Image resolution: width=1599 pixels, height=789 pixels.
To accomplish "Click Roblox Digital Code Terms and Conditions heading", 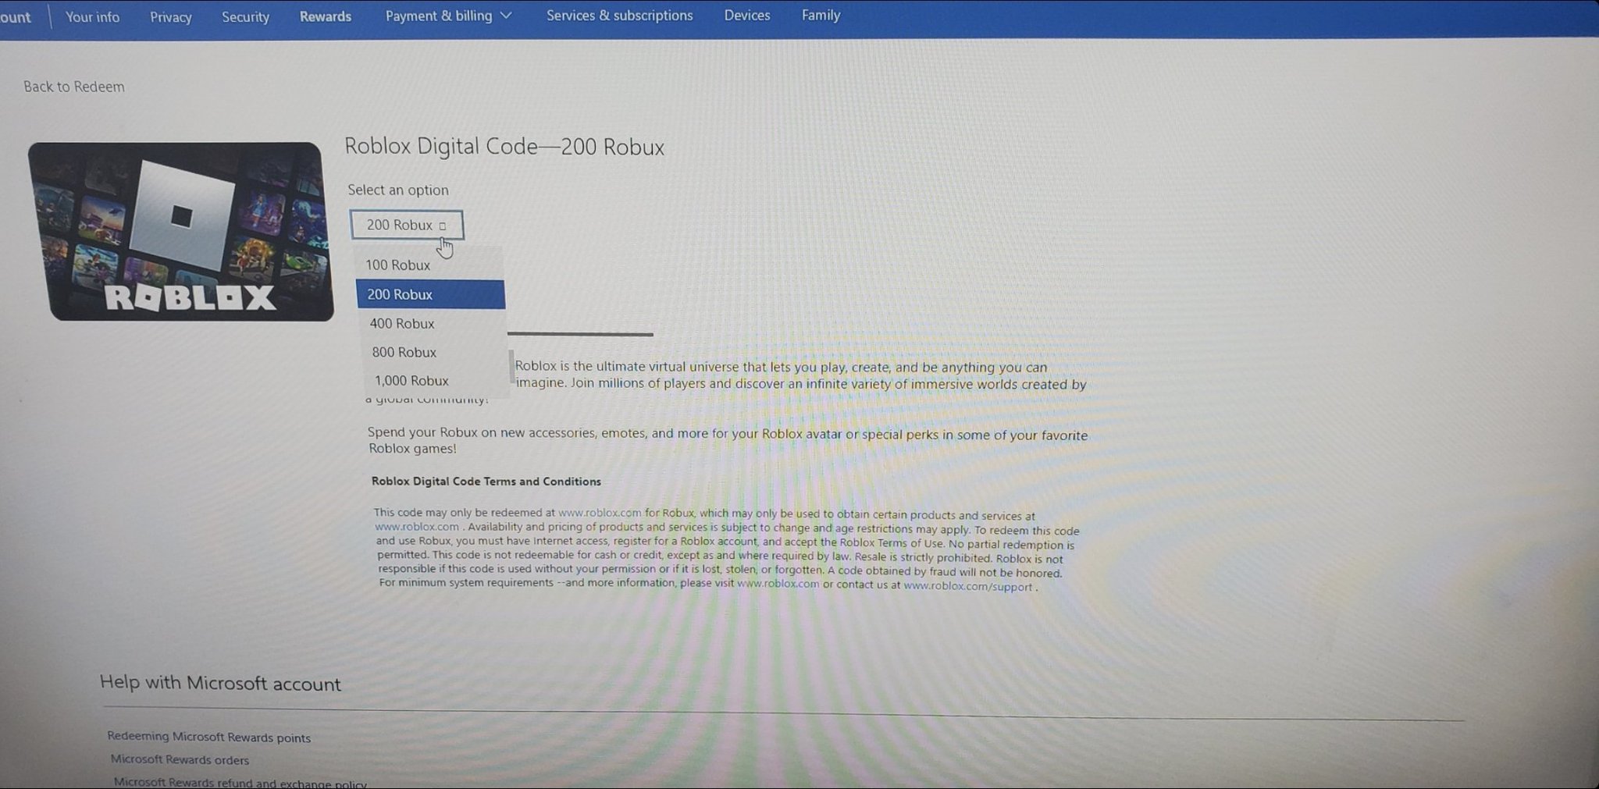I will [x=486, y=482].
